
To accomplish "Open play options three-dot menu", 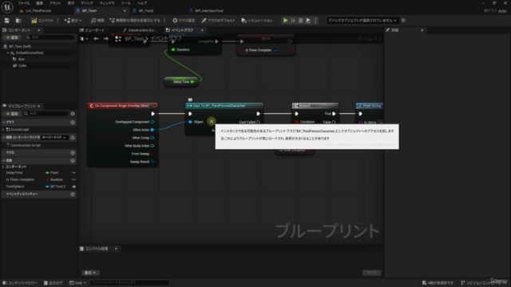I will coord(315,21).
